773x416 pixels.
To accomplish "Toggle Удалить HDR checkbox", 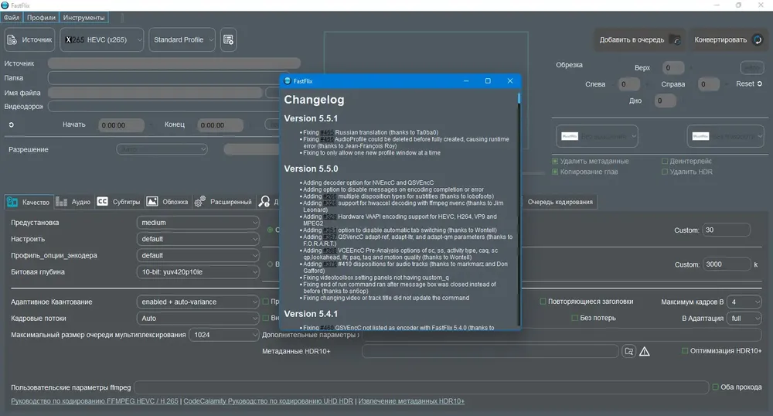I will pos(665,172).
